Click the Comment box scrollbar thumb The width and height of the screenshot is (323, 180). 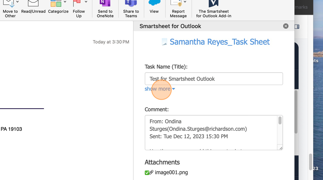[280, 120]
